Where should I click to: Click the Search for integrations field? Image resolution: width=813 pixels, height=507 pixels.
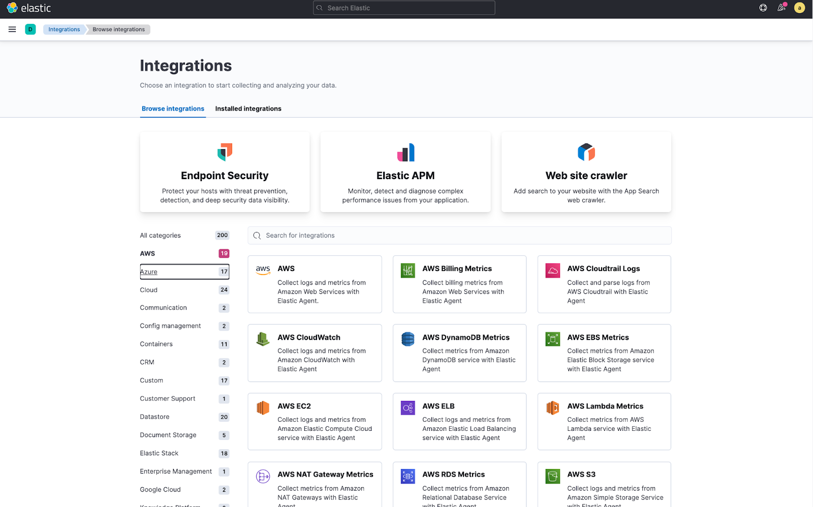(459, 235)
